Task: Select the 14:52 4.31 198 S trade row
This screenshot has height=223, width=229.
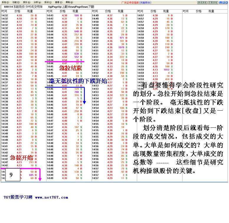Action: [x=110, y=73]
